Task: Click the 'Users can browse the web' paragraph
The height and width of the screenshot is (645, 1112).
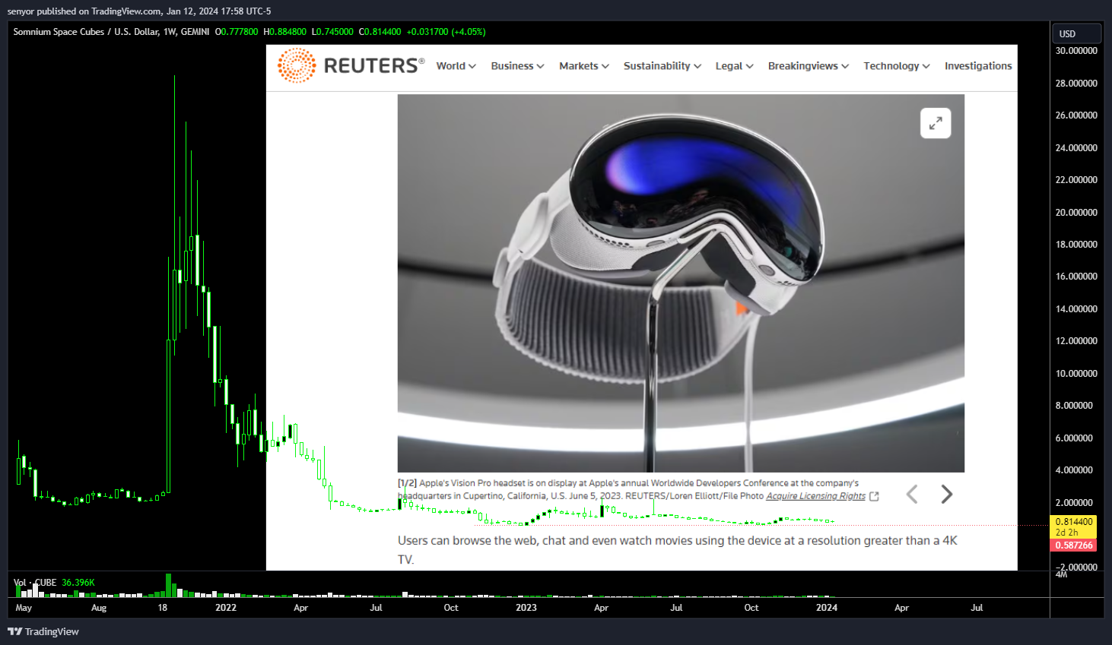Action: (678, 550)
